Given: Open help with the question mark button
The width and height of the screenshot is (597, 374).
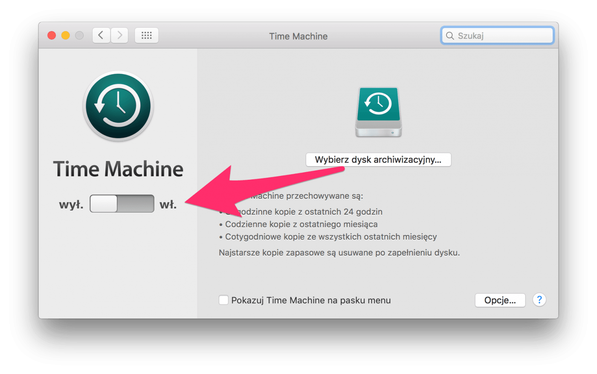Looking at the screenshot, I should coord(539,300).
